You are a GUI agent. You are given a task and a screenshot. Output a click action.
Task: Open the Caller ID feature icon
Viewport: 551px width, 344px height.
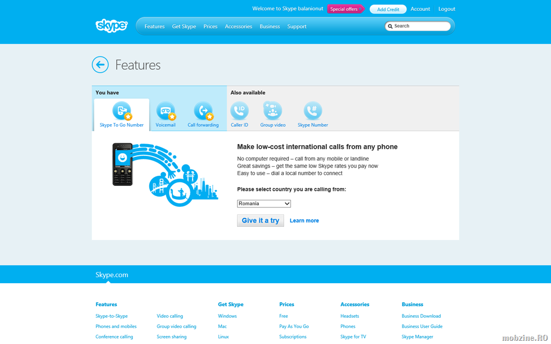[239, 111]
